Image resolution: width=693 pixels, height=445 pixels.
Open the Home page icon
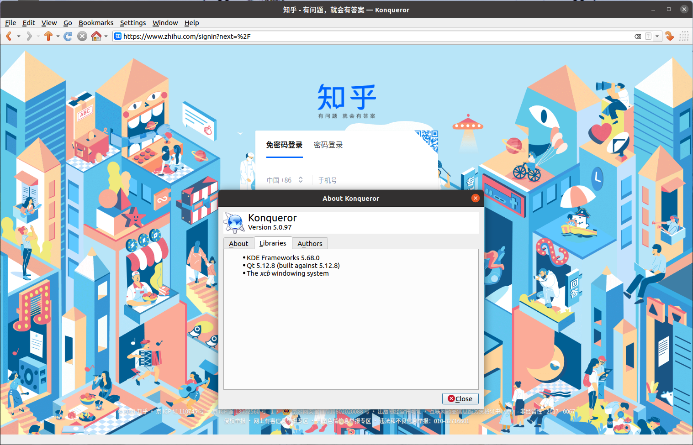(96, 36)
